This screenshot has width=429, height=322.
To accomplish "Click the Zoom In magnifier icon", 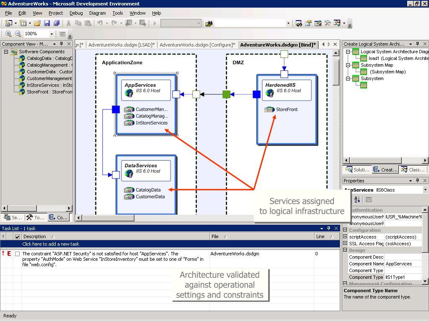I will (8, 34).
